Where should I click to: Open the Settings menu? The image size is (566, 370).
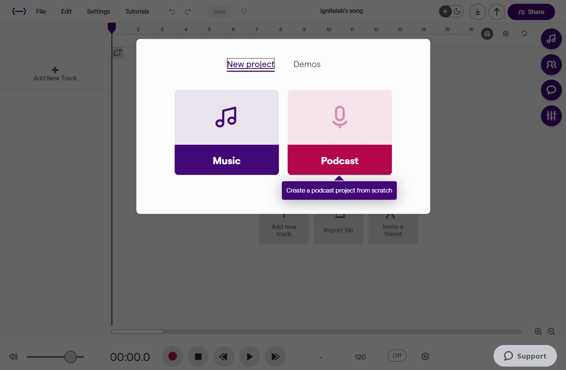(98, 11)
